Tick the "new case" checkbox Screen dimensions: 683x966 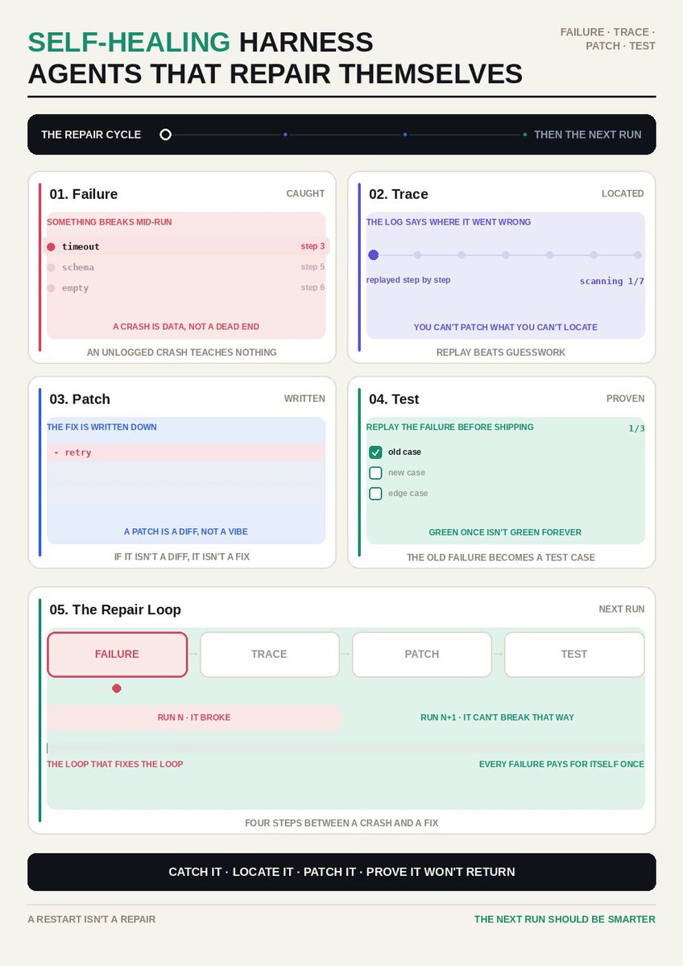(375, 473)
